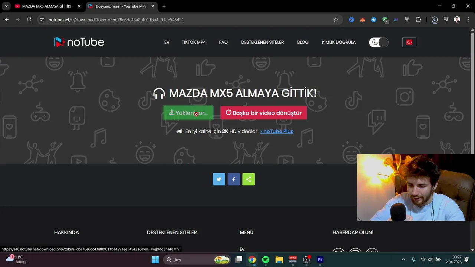Open Adobe Premiere Pro from the taskbar
This screenshot has width=475, height=267.
point(320,260)
